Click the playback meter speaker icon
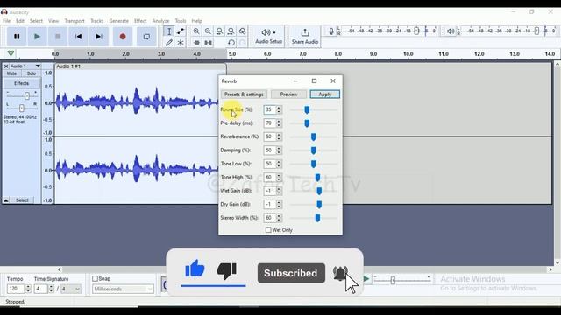 451,31
